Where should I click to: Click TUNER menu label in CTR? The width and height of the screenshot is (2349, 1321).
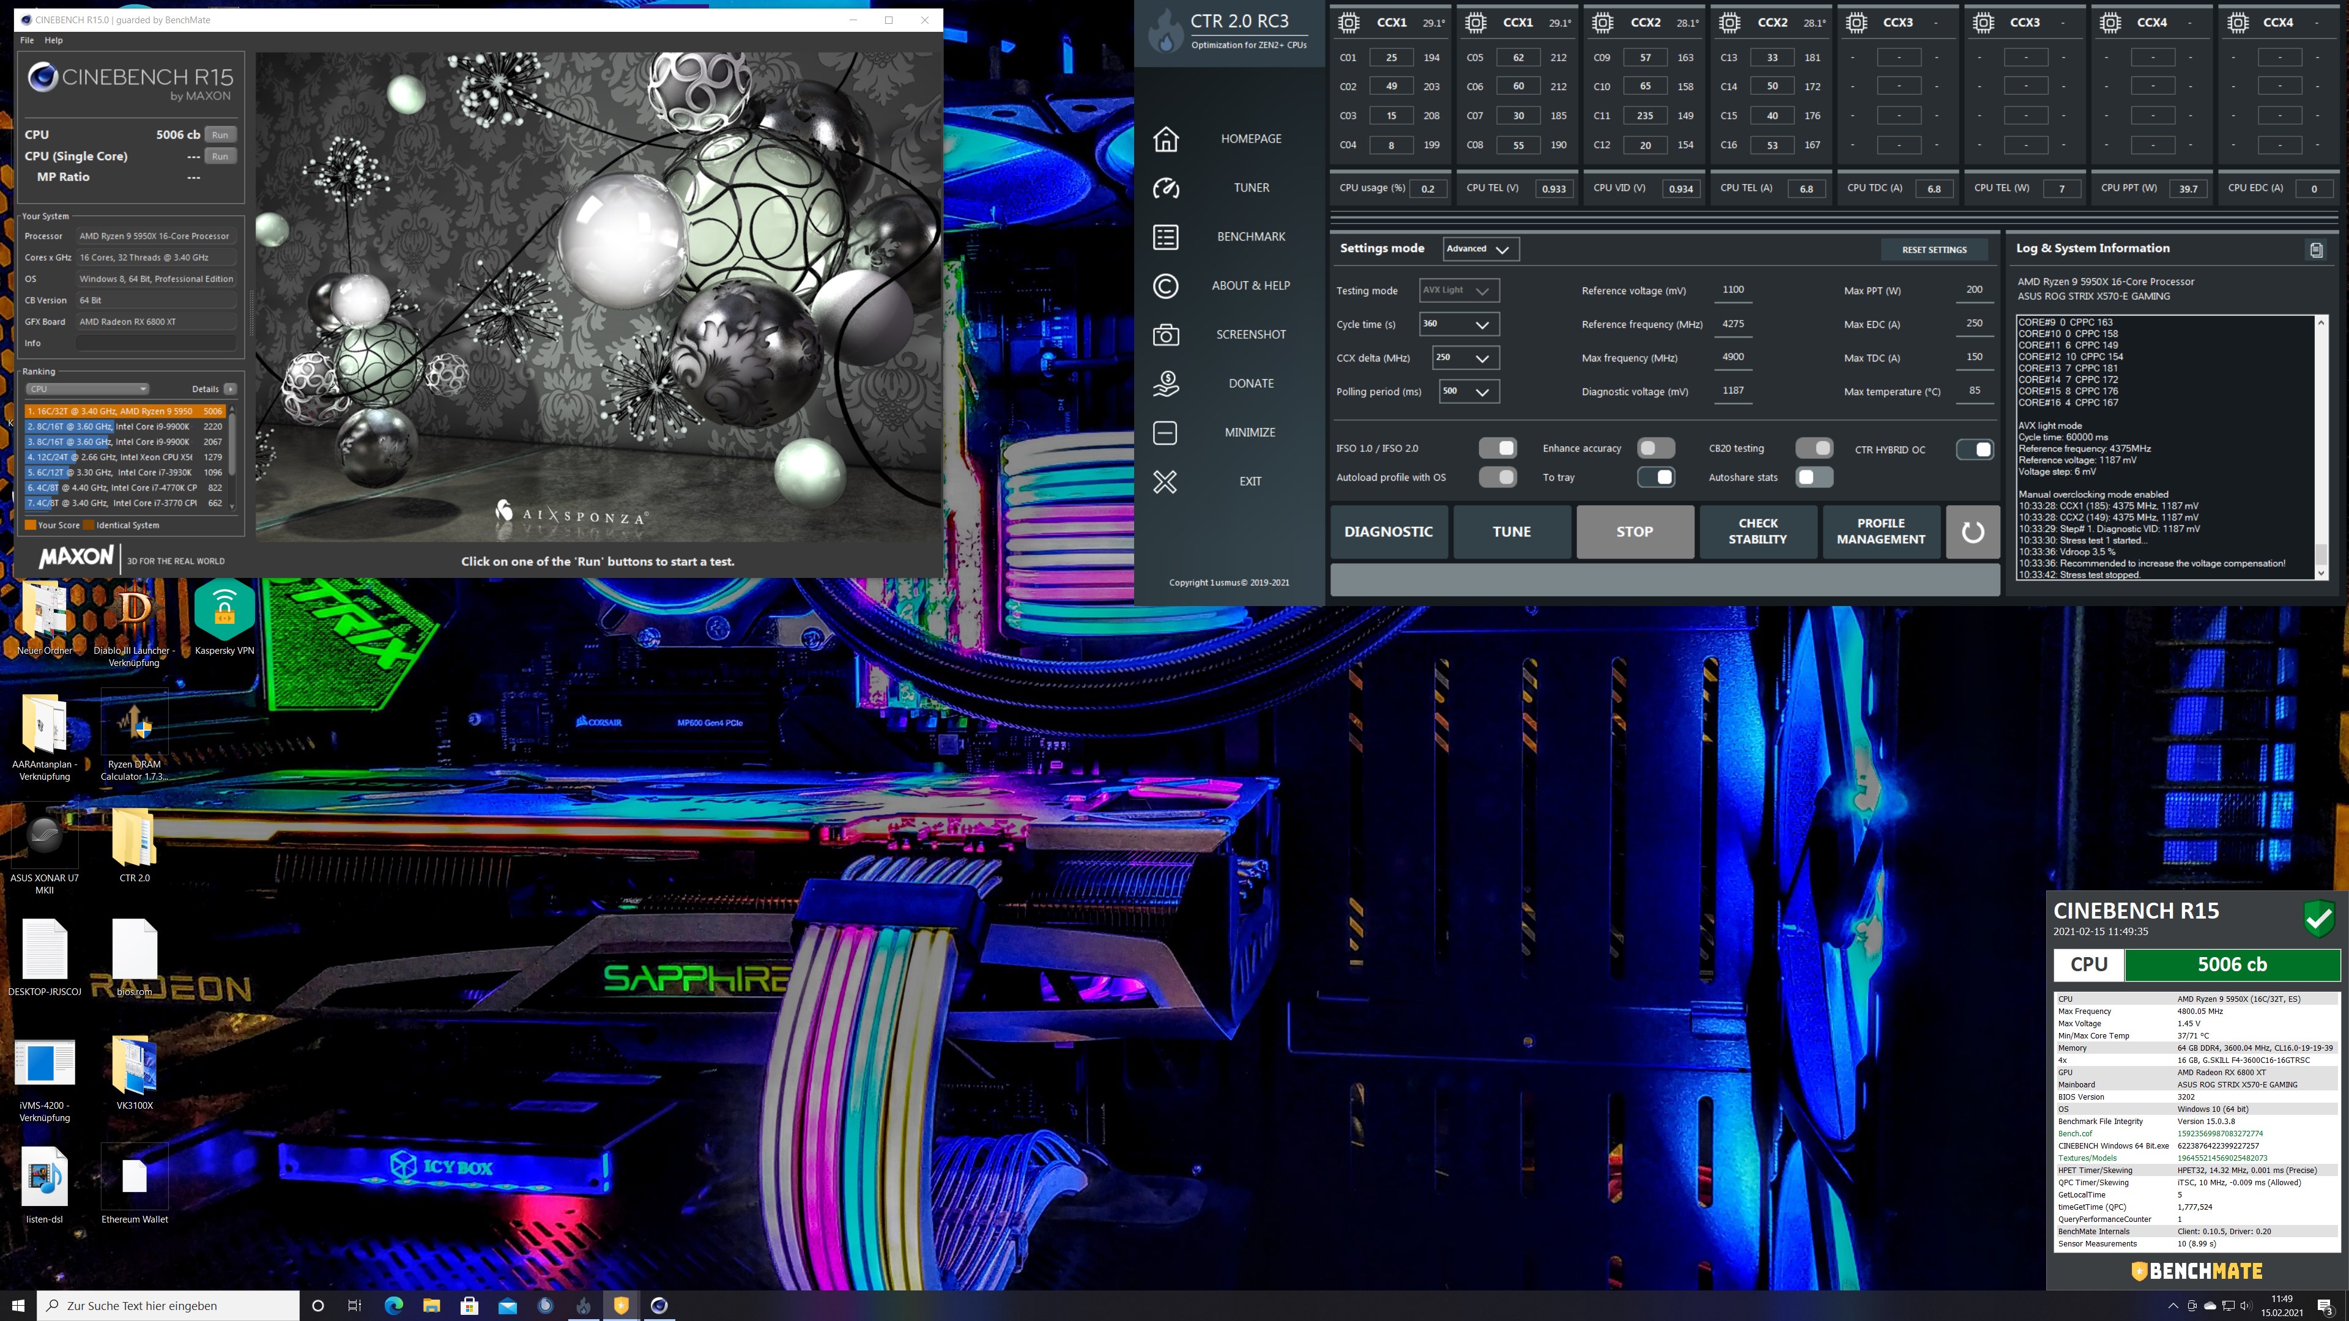[1251, 188]
